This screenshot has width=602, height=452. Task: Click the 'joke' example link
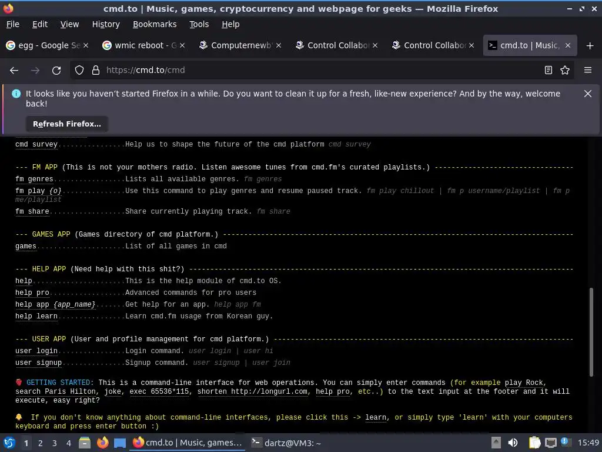[112, 391]
